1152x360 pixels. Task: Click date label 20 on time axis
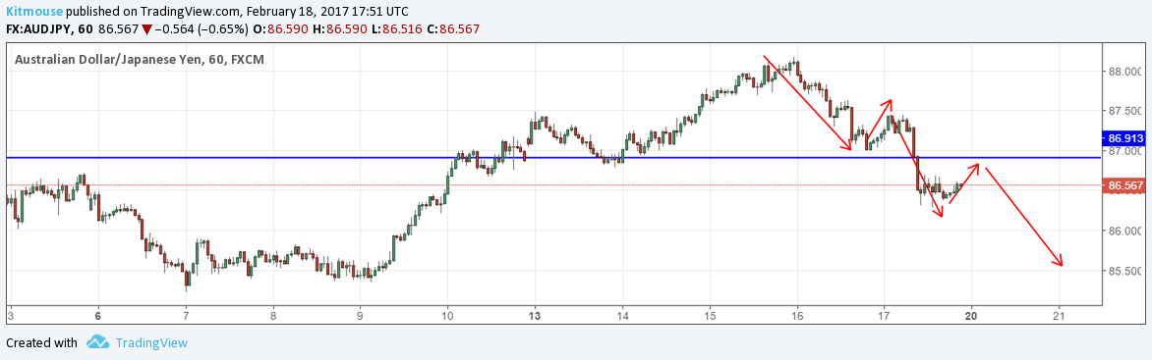point(971,316)
